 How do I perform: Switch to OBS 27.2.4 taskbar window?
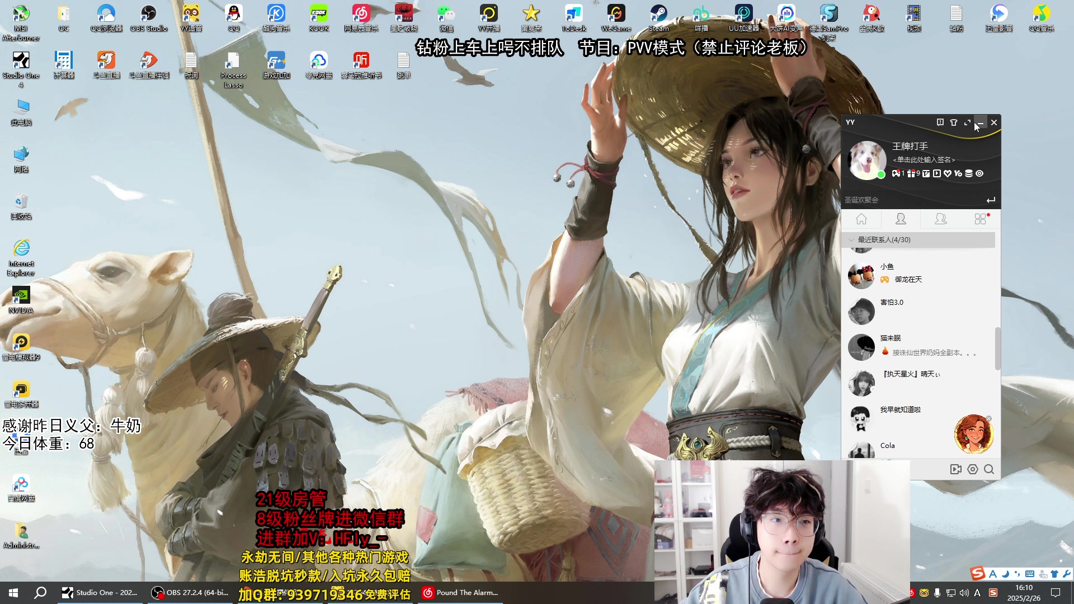[x=190, y=593]
